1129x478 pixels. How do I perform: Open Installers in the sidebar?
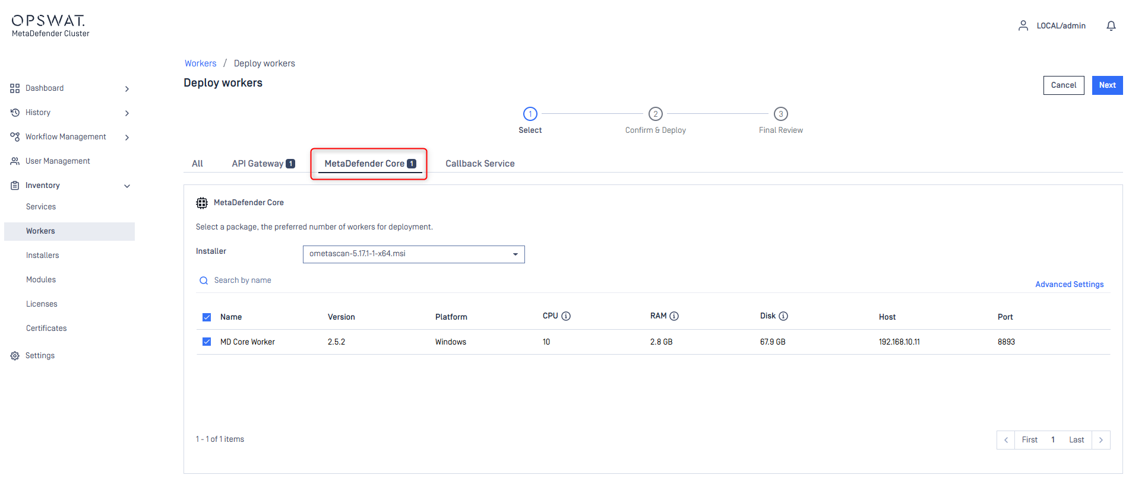point(43,256)
